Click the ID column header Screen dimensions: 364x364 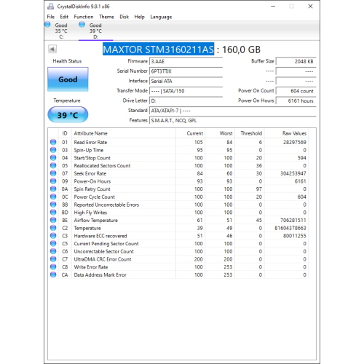[x=65, y=133]
